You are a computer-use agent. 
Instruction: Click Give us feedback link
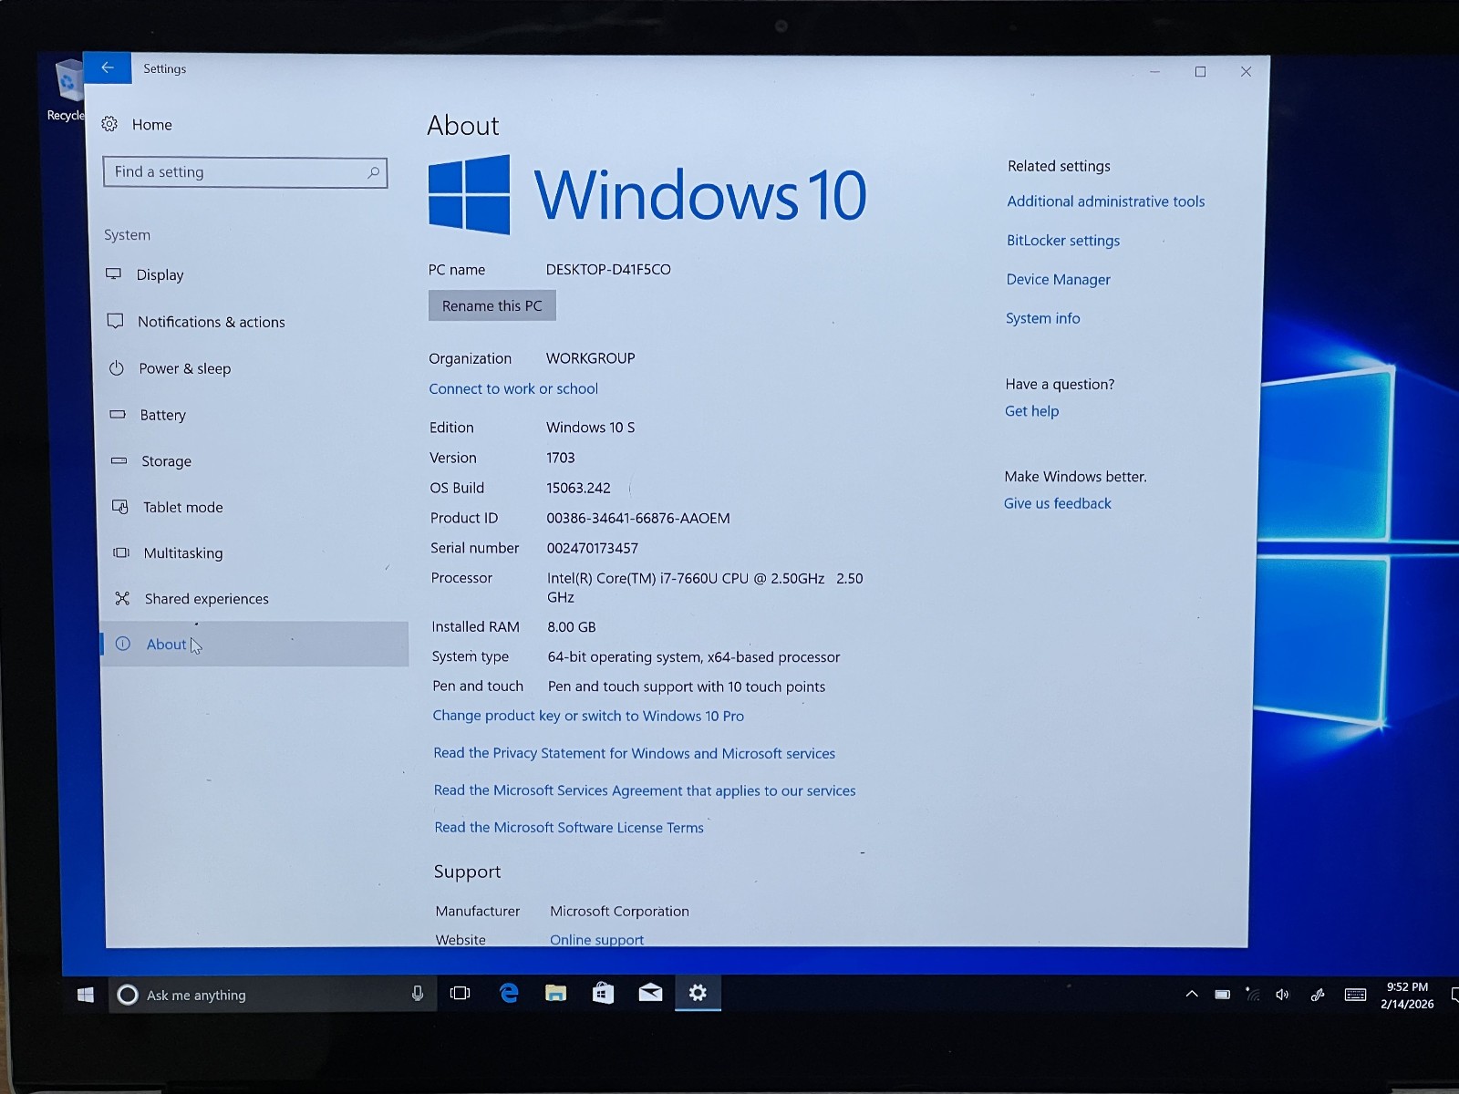point(1057,503)
